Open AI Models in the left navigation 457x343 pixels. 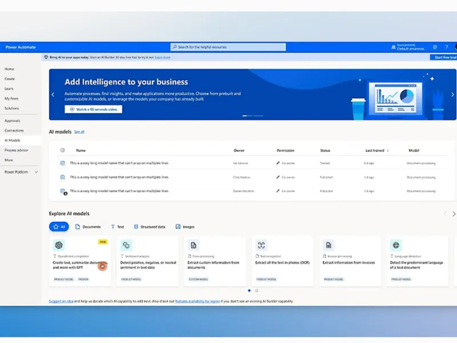pyautogui.click(x=13, y=140)
